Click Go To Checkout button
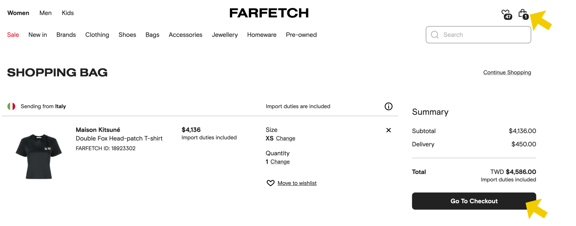 pos(474,201)
